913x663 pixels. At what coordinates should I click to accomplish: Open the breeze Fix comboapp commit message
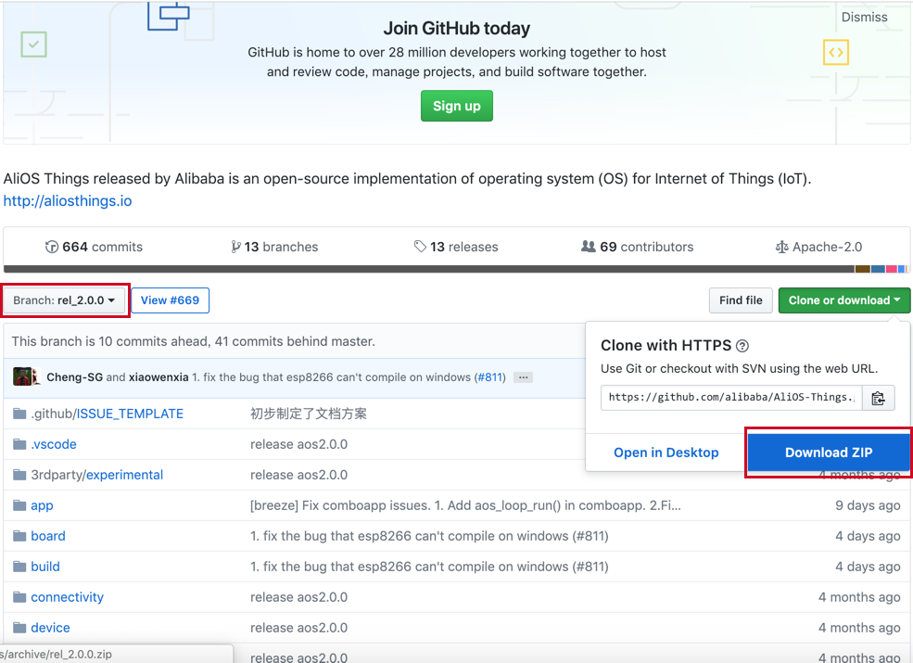tap(465, 505)
